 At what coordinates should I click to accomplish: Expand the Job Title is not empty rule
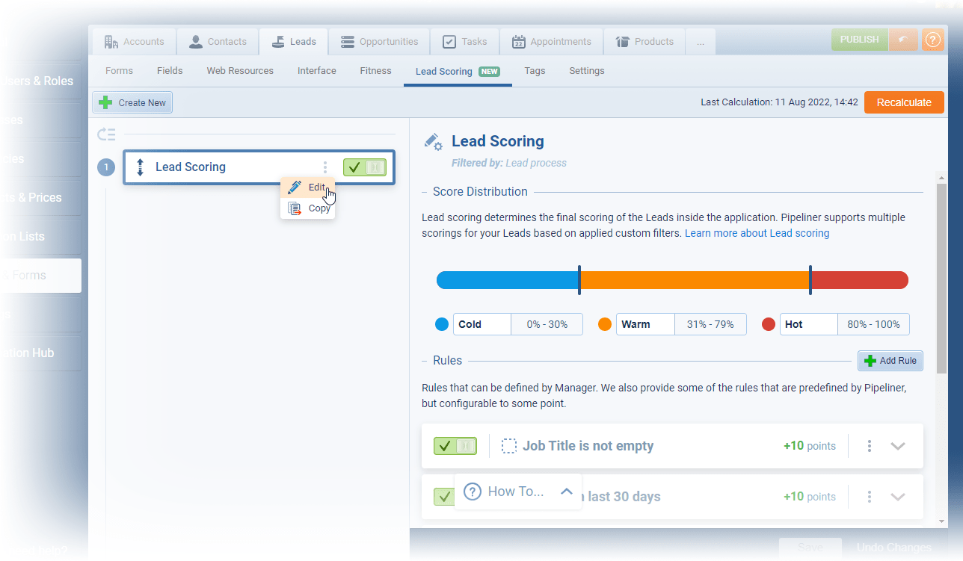[898, 446]
